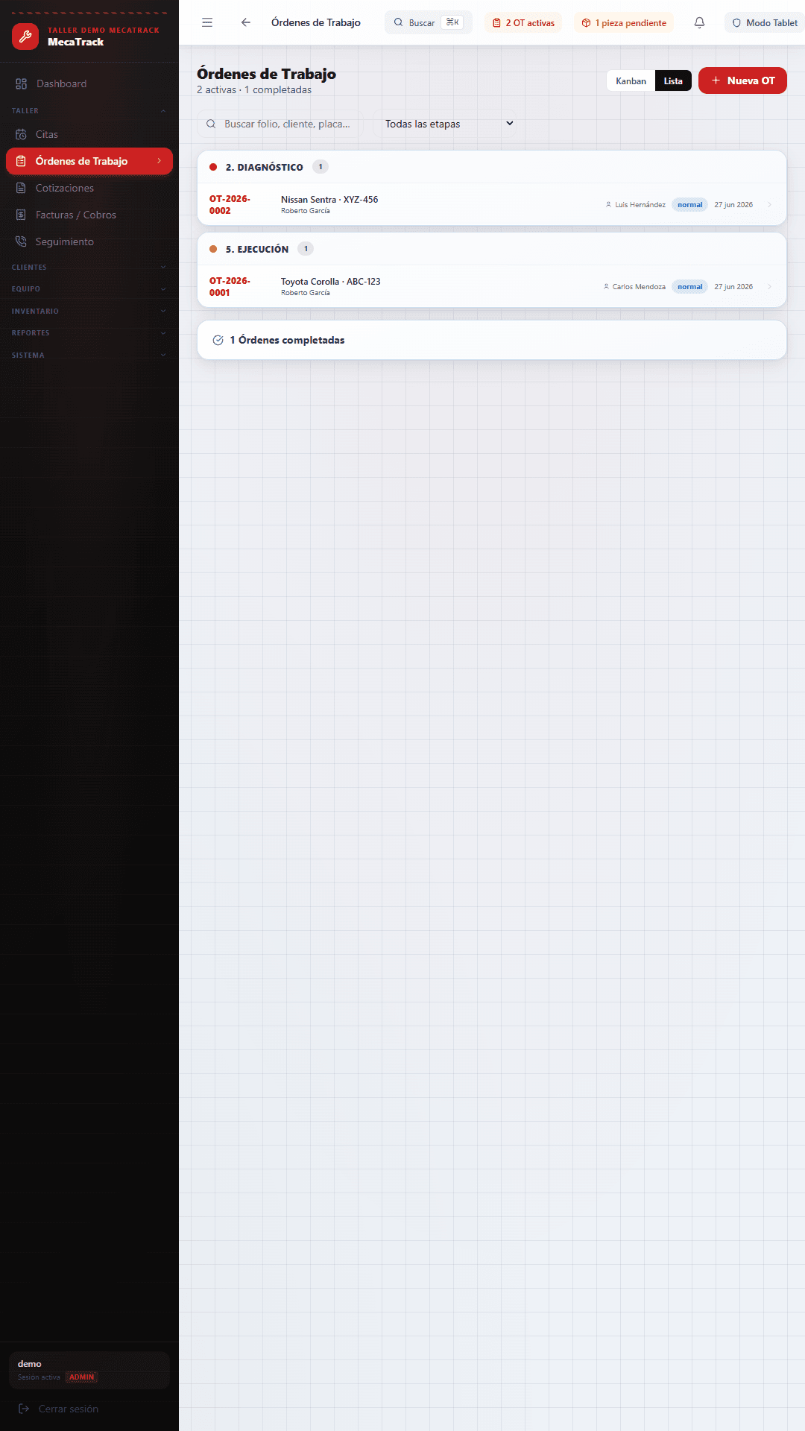Click the Seguimiento phone icon

(x=21, y=241)
